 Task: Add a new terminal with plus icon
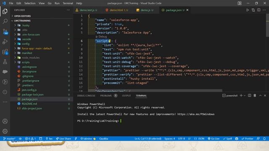[241, 96]
